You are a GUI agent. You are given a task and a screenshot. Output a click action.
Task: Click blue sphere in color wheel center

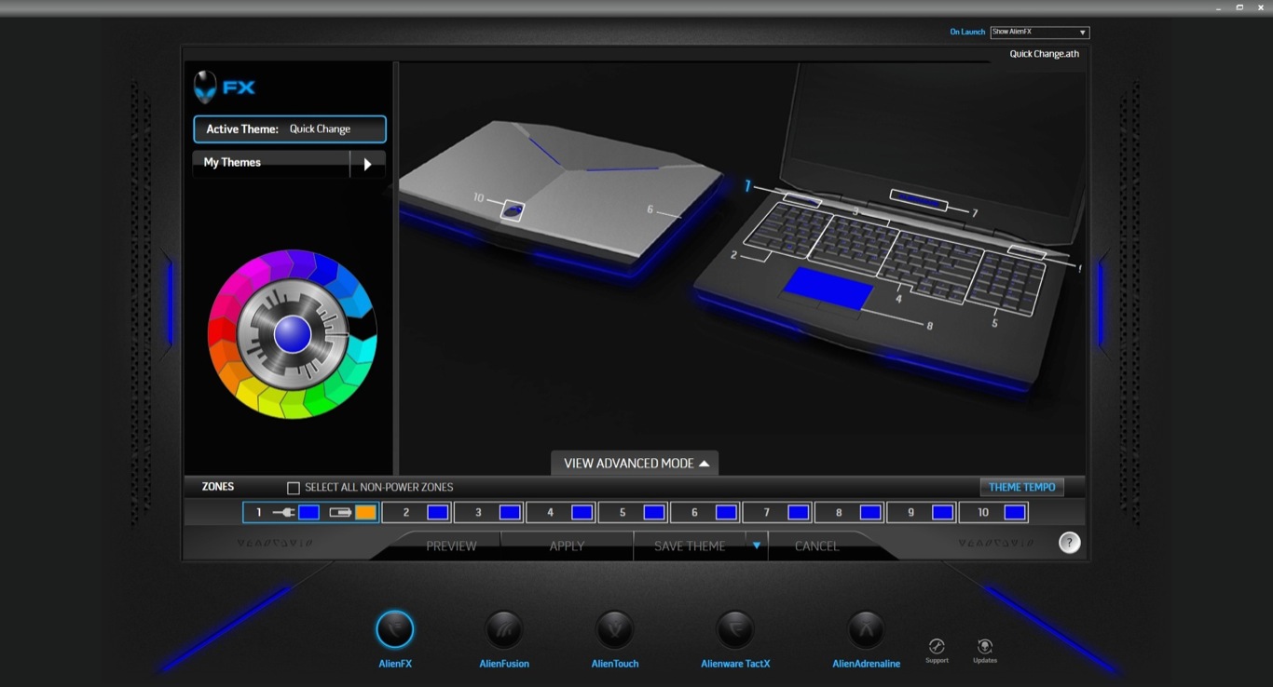pyautogui.click(x=293, y=334)
